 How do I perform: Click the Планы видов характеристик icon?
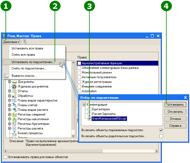pyautogui.click(x=14, y=100)
